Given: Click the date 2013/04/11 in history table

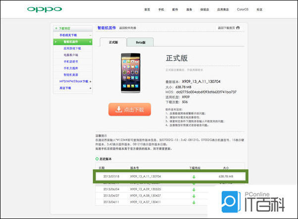Looking at the screenshot, I should click(111, 202).
